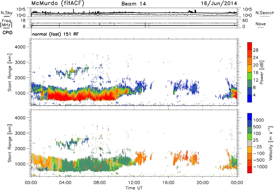Click the 3000 tick in power panel
This screenshot has height=190, width=274.
point(20,62)
